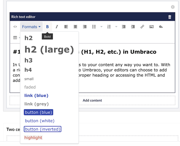The height and width of the screenshot is (146, 180).
Task: Choose the h2 (large) format
Action: 49,50
